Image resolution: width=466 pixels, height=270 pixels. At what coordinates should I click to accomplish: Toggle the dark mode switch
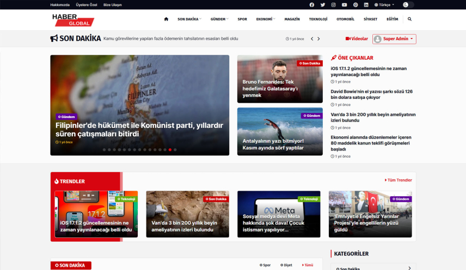click(408, 5)
